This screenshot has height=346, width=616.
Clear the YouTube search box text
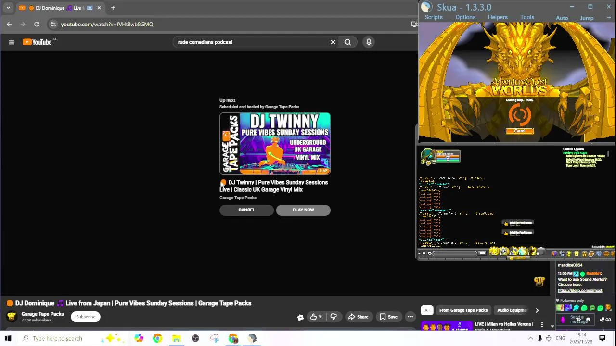pos(333,42)
